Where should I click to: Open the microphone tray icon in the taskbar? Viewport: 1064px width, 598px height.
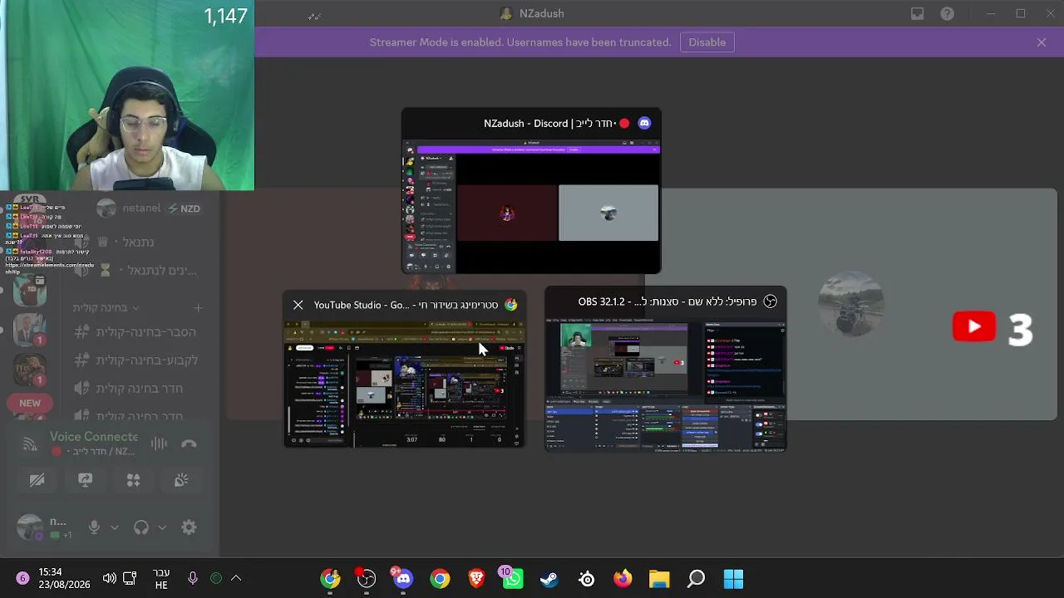pos(193,578)
